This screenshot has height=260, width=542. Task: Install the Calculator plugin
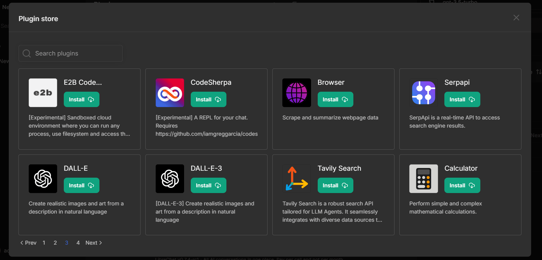tap(462, 185)
